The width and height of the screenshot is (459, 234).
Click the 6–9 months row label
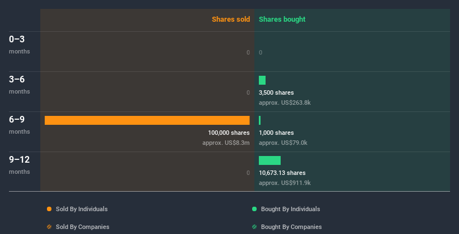pyautogui.click(x=20, y=125)
